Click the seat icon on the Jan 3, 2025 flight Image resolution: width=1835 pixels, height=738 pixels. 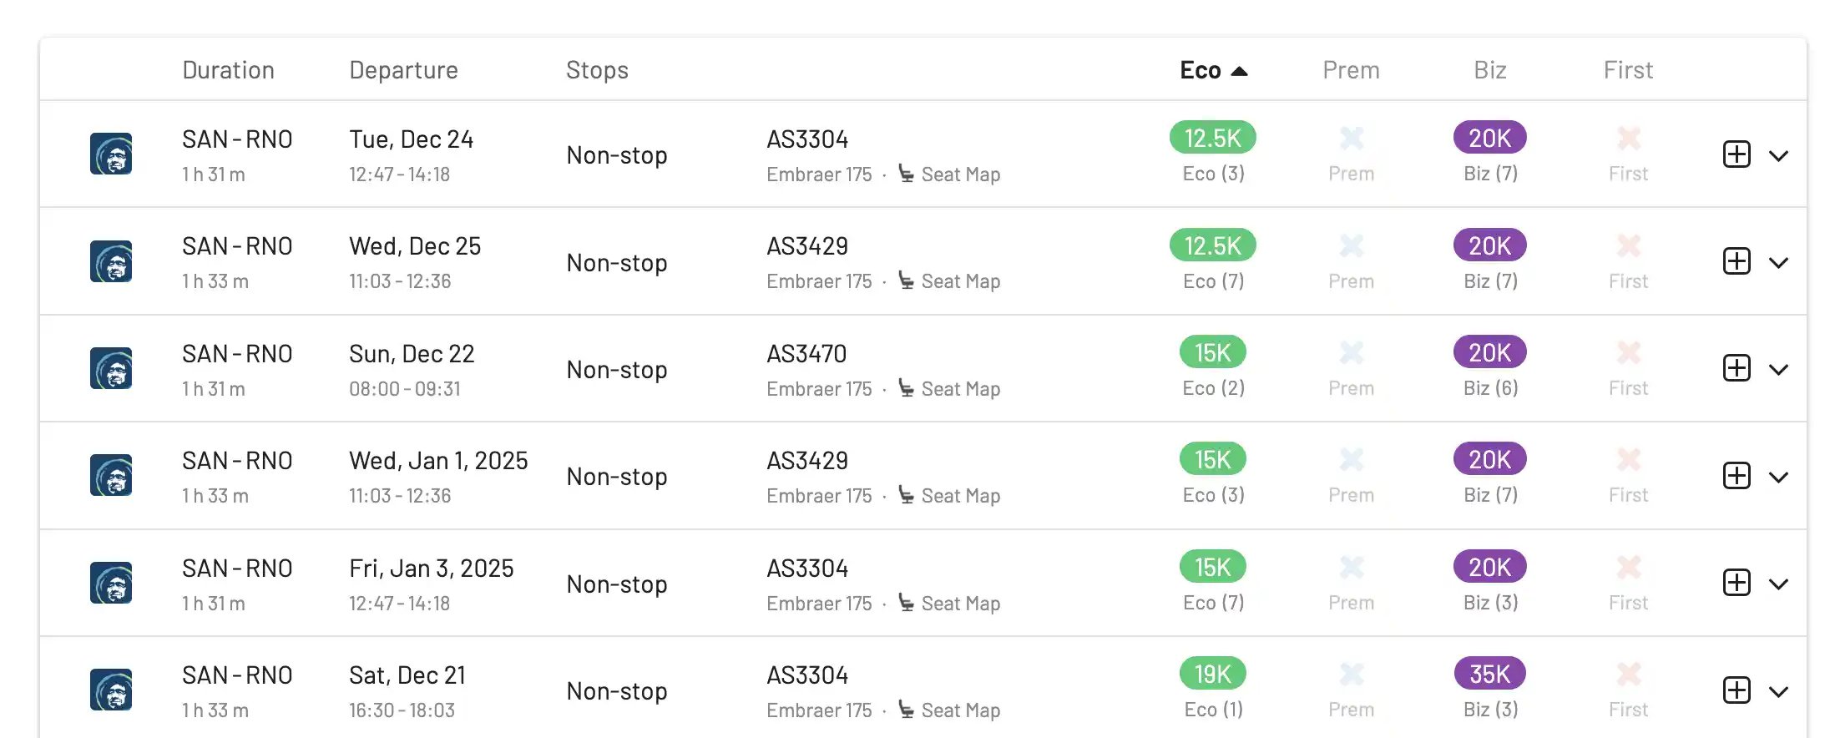(906, 603)
